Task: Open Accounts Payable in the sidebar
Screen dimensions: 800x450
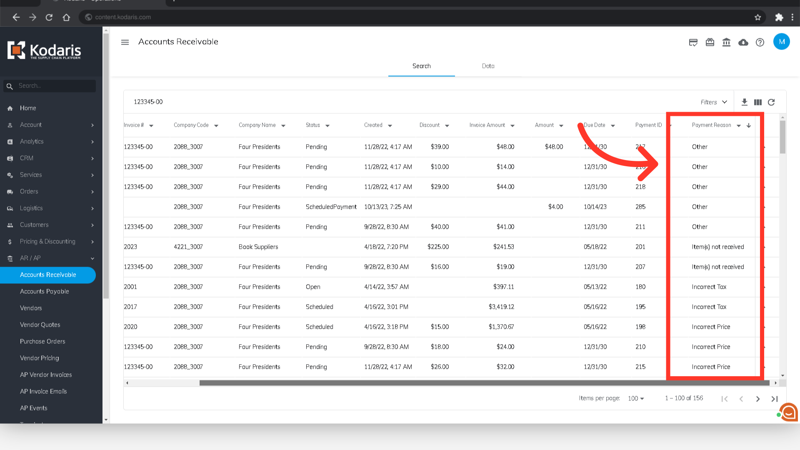Action: 45,291
